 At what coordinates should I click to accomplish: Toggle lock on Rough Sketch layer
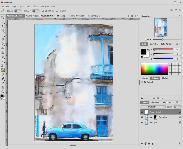pyautogui.click(x=180, y=112)
